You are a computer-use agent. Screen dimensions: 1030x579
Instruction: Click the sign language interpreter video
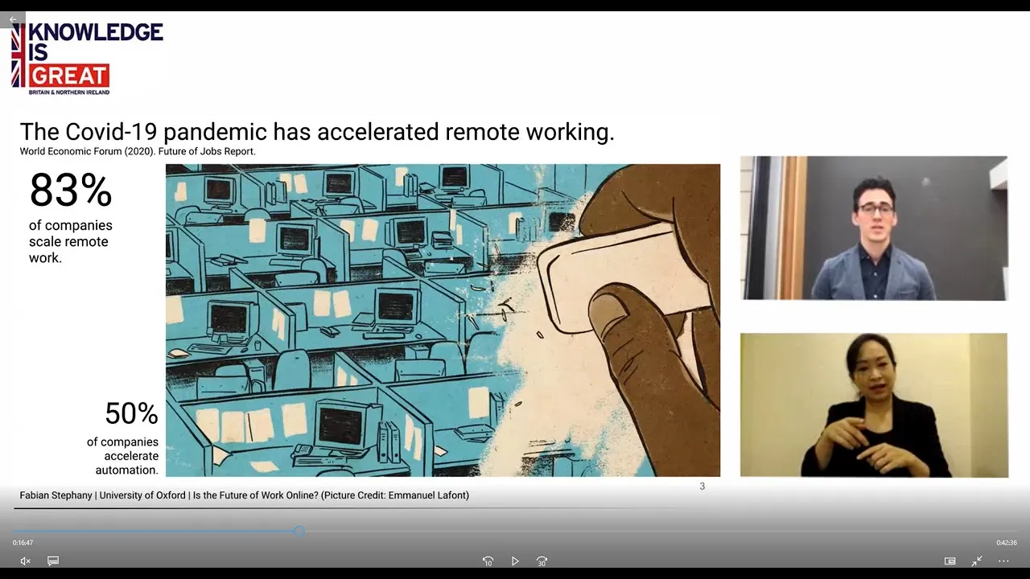874,405
